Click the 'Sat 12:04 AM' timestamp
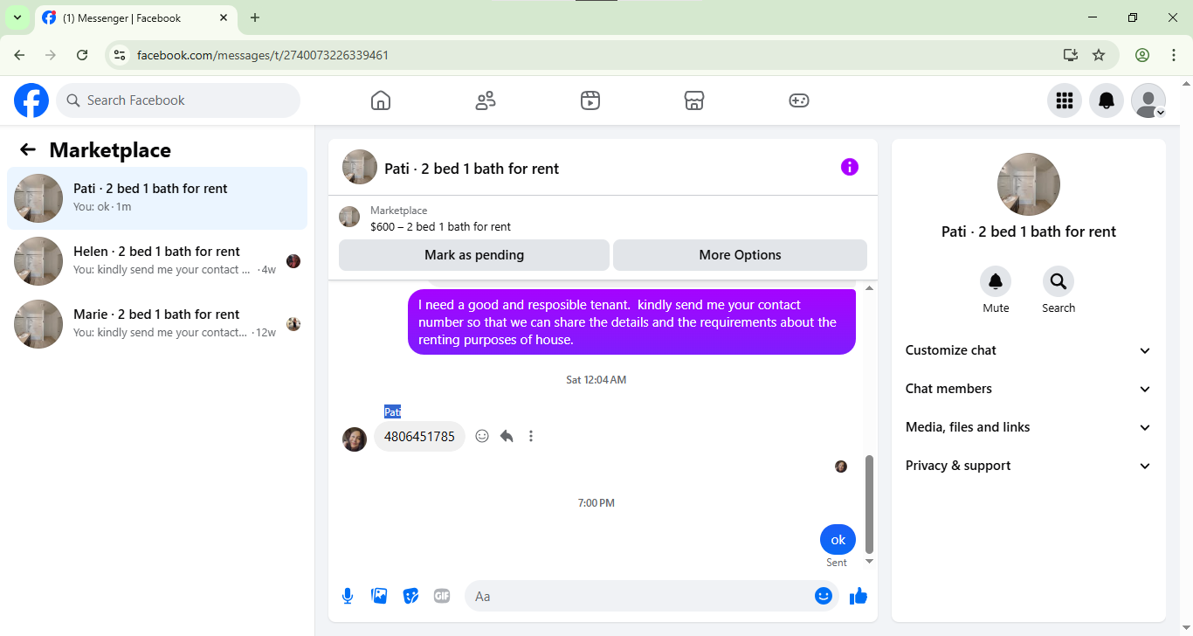Image resolution: width=1193 pixels, height=636 pixels. [x=596, y=380]
